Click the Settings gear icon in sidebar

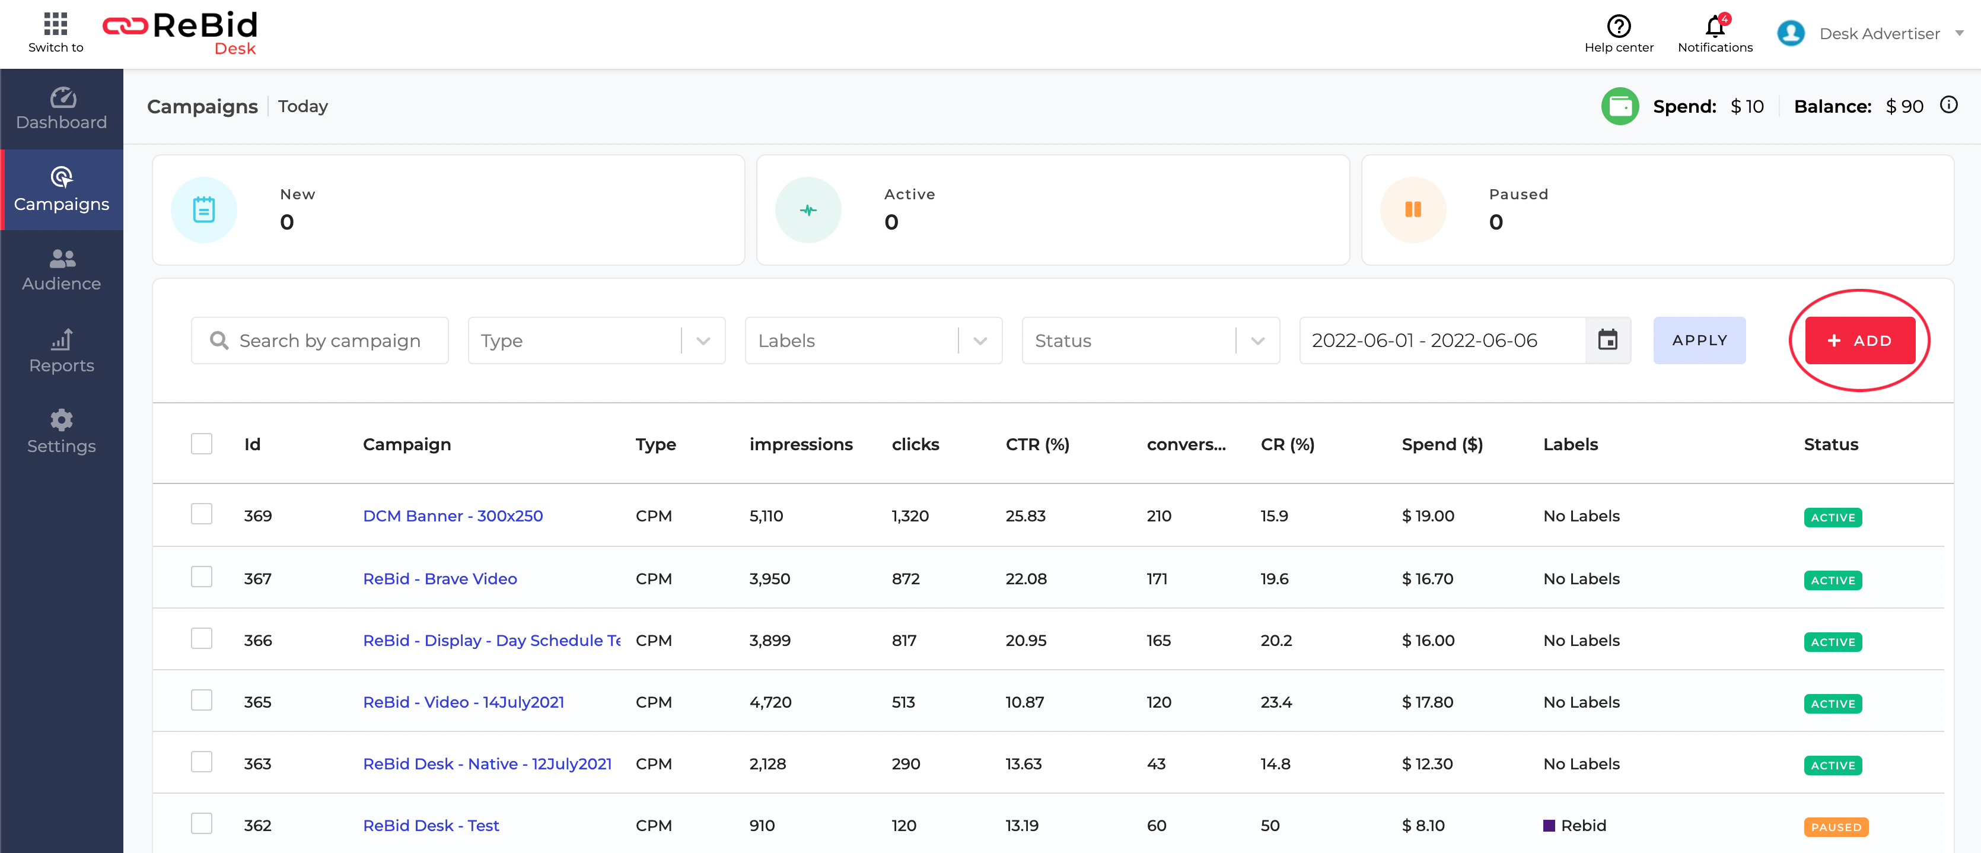pos(62,420)
